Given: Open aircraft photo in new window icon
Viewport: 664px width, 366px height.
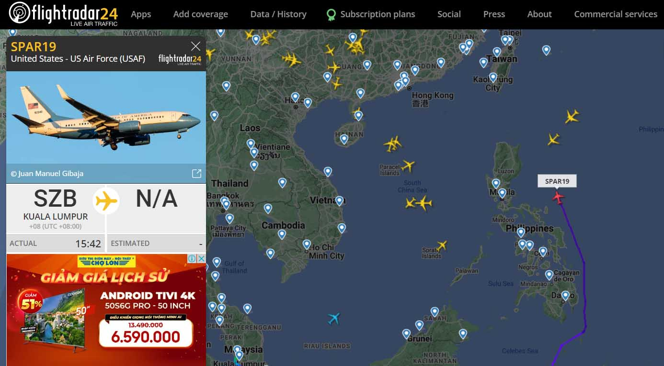Looking at the screenshot, I should tap(196, 174).
